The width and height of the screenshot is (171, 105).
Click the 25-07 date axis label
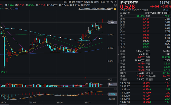(x=88, y=103)
